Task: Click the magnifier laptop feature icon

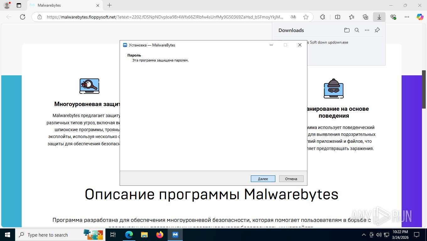Action: (x=89, y=86)
